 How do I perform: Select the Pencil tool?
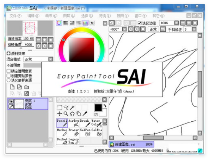(62, 123)
